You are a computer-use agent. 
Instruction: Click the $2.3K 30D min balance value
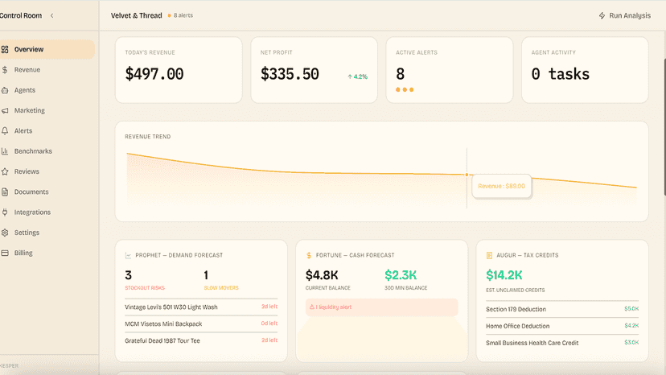(x=401, y=275)
